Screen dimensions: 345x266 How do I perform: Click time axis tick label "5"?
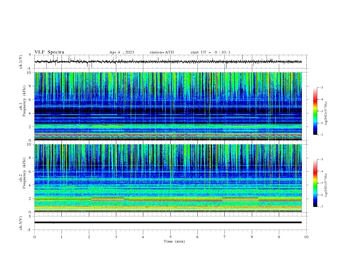(170, 237)
